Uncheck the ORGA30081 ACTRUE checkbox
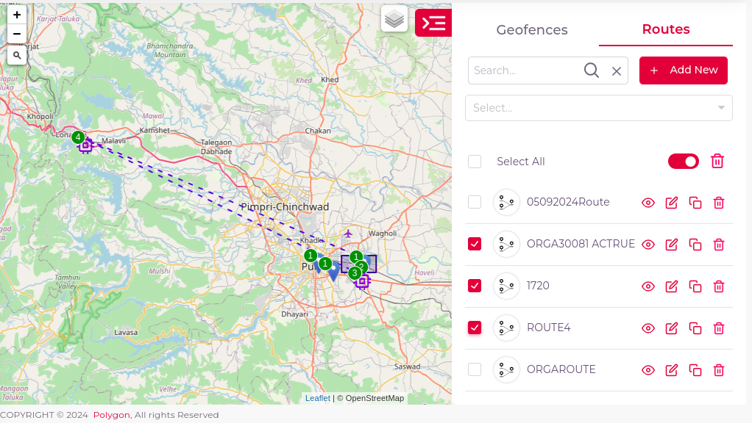The height and width of the screenshot is (423, 752). click(475, 244)
